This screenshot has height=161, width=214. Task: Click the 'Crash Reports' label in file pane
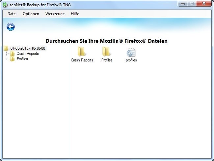click(82, 60)
